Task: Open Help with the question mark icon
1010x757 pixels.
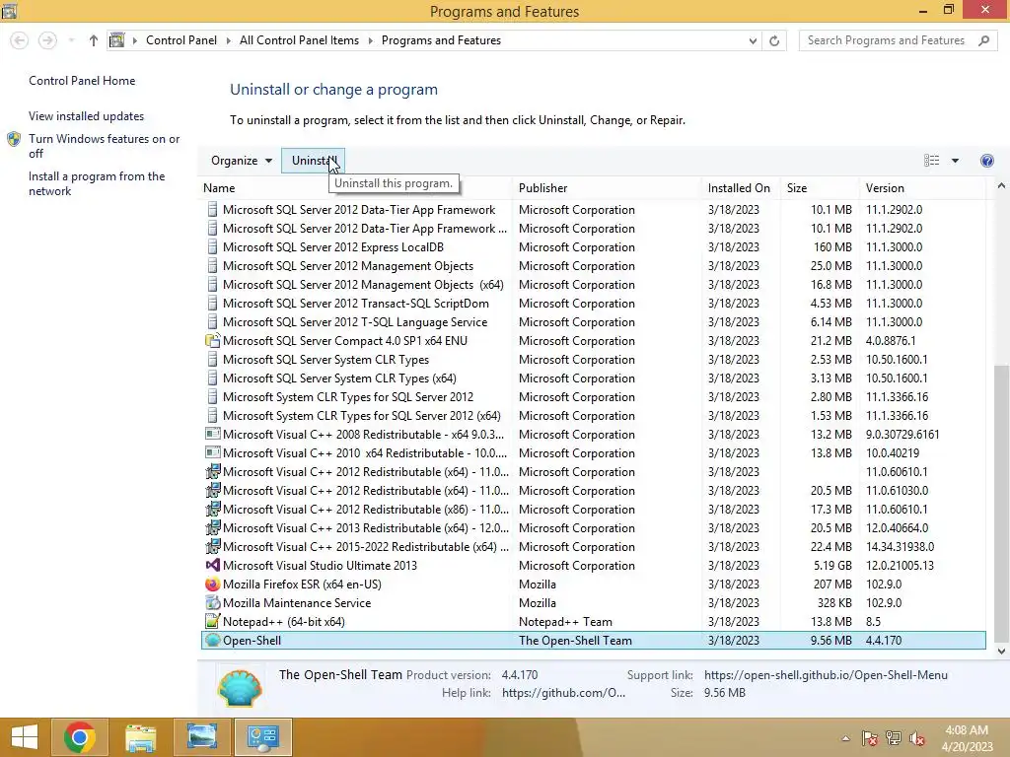Action: click(986, 161)
